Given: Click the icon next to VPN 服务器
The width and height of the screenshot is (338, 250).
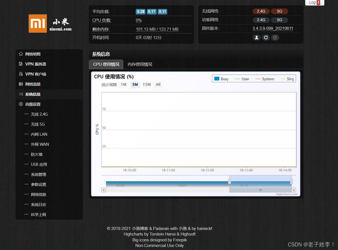Looking at the screenshot, I should point(21,64).
